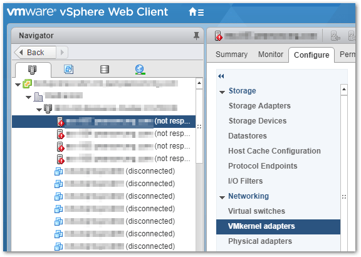Click the Storage section heading
Viewport: 361px width, 257px height.
click(242, 91)
